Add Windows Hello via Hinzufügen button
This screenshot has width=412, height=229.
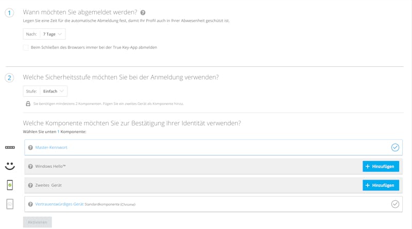coord(381,166)
